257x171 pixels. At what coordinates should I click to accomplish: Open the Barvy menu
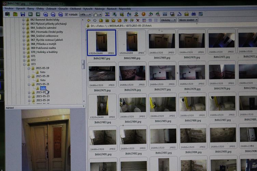coord(31,9)
